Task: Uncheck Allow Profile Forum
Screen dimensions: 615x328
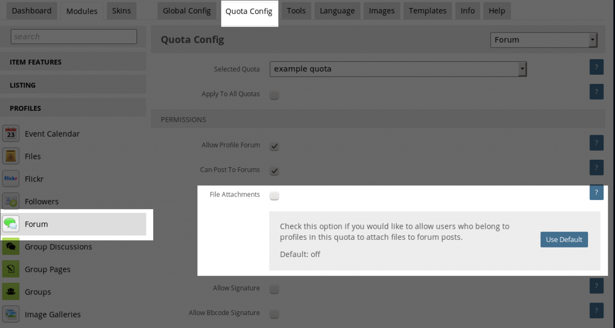Action: click(274, 146)
